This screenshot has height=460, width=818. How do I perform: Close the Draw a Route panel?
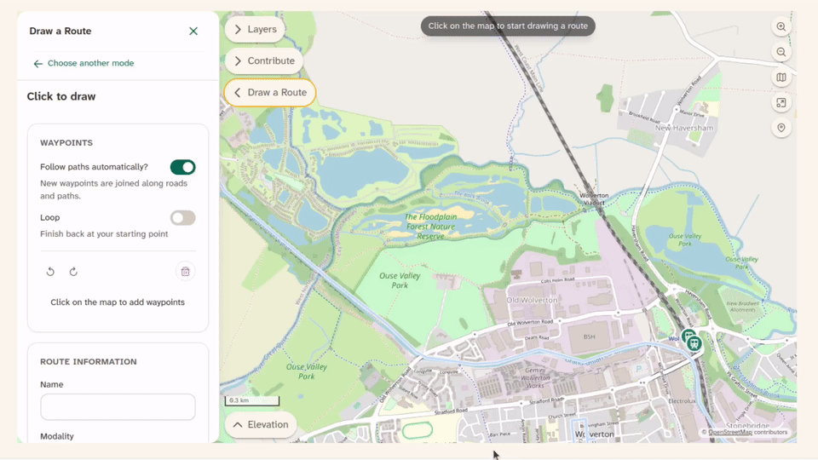coord(193,32)
